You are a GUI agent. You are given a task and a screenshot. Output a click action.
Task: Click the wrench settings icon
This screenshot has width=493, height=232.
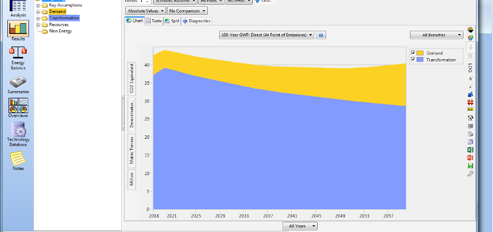470,173
